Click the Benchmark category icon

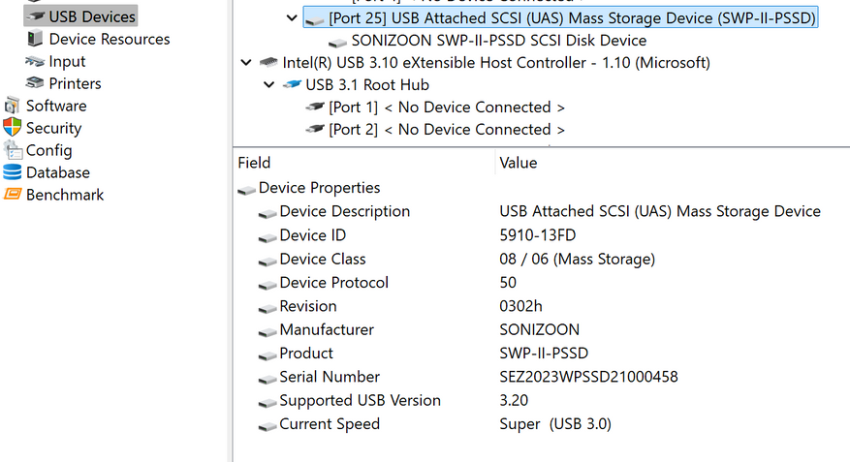[x=13, y=195]
